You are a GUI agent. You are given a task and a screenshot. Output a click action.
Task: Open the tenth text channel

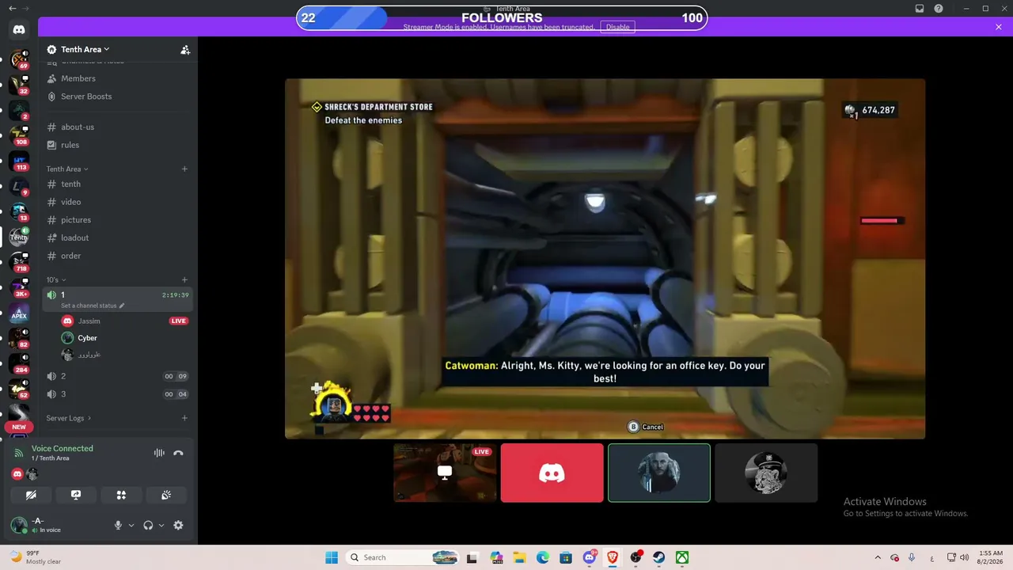pyautogui.click(x=70, y=184)
